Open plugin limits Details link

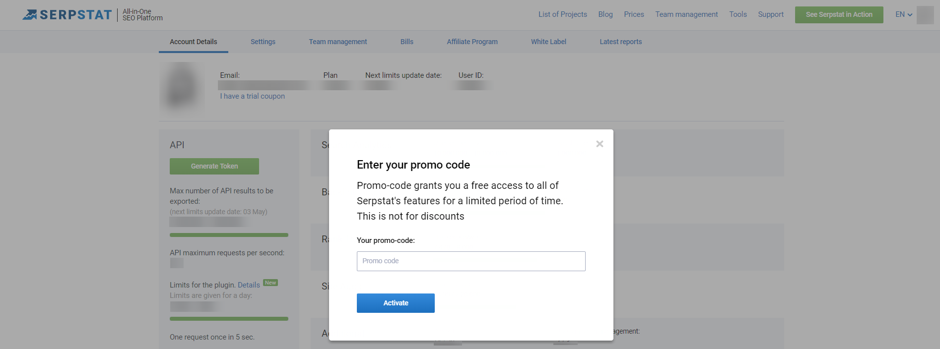(x=249, y=285)
